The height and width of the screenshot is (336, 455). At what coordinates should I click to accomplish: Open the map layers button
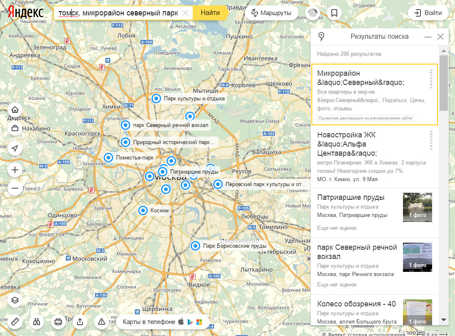click(x=15, y=300)
